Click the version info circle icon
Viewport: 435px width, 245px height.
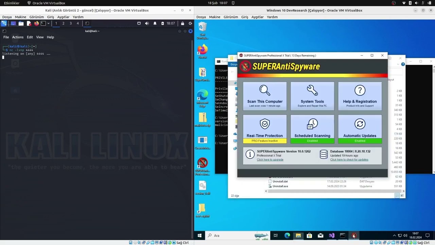point(250,154)
